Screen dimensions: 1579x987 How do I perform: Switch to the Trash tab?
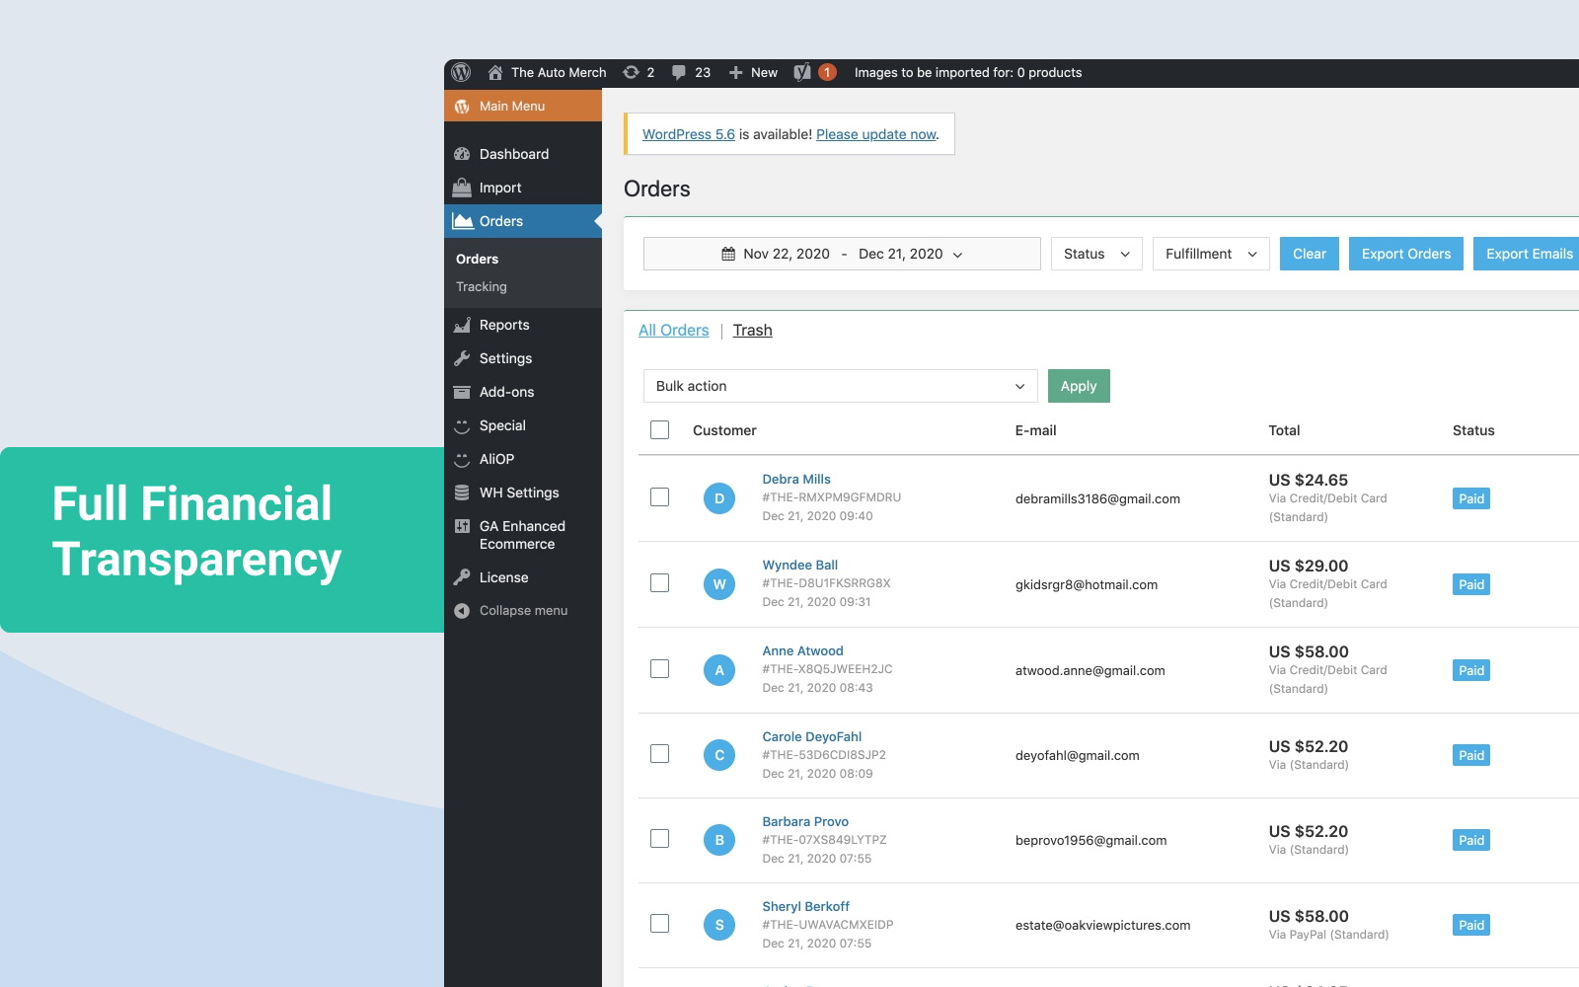[x=752, y=331]
